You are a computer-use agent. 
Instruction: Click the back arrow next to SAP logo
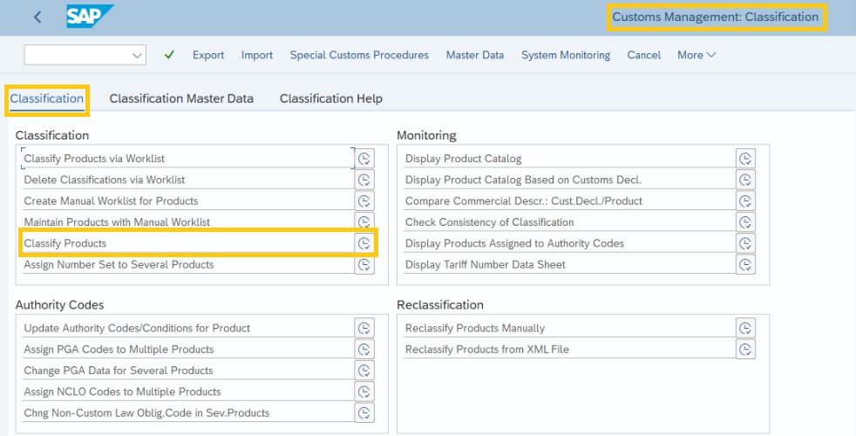pyautogui.click(x=37, y=17)
